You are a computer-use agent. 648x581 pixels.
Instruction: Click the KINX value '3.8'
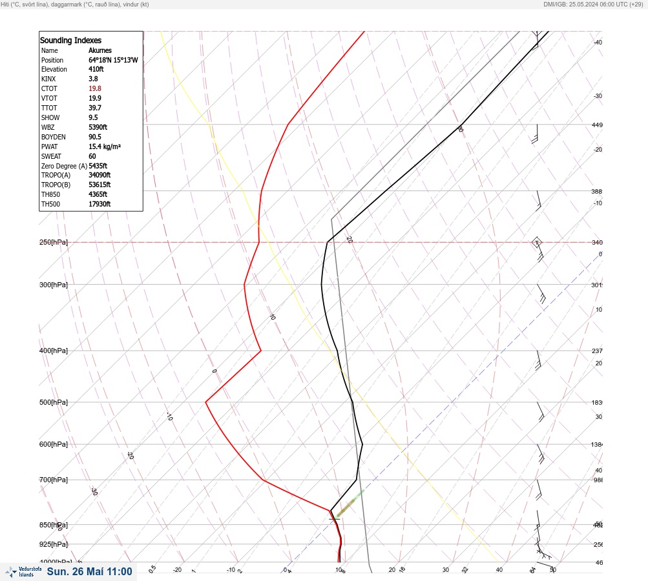(x=94, y=79)
